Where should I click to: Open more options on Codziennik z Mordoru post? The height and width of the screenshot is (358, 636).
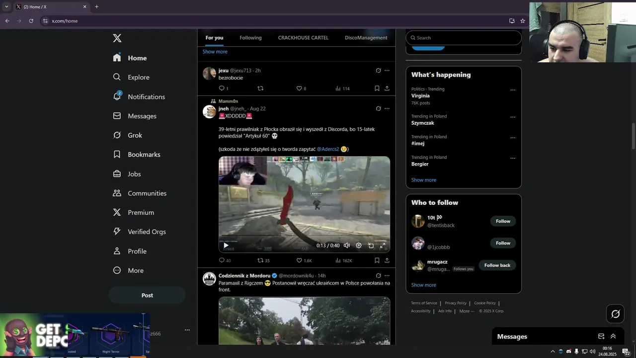[x=387, y=275]
